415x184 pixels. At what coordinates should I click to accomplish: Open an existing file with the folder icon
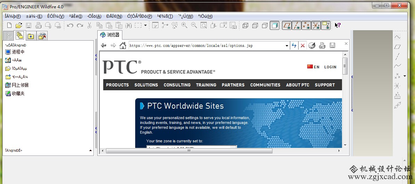pyautogui.click(x=19, y=25)
